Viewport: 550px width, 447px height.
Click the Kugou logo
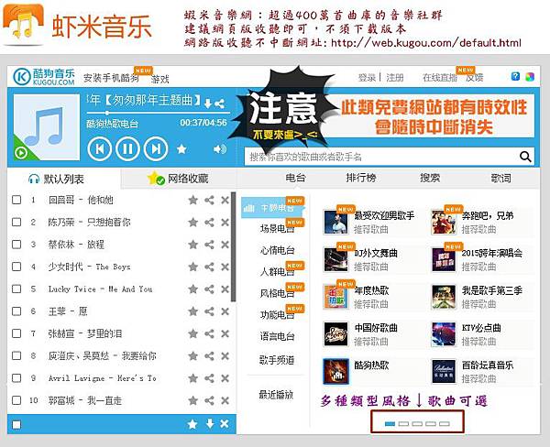click(44, 77)
